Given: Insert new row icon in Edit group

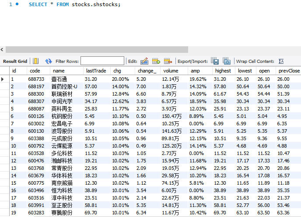Looking at the screenshot, I should pos(156,61).
